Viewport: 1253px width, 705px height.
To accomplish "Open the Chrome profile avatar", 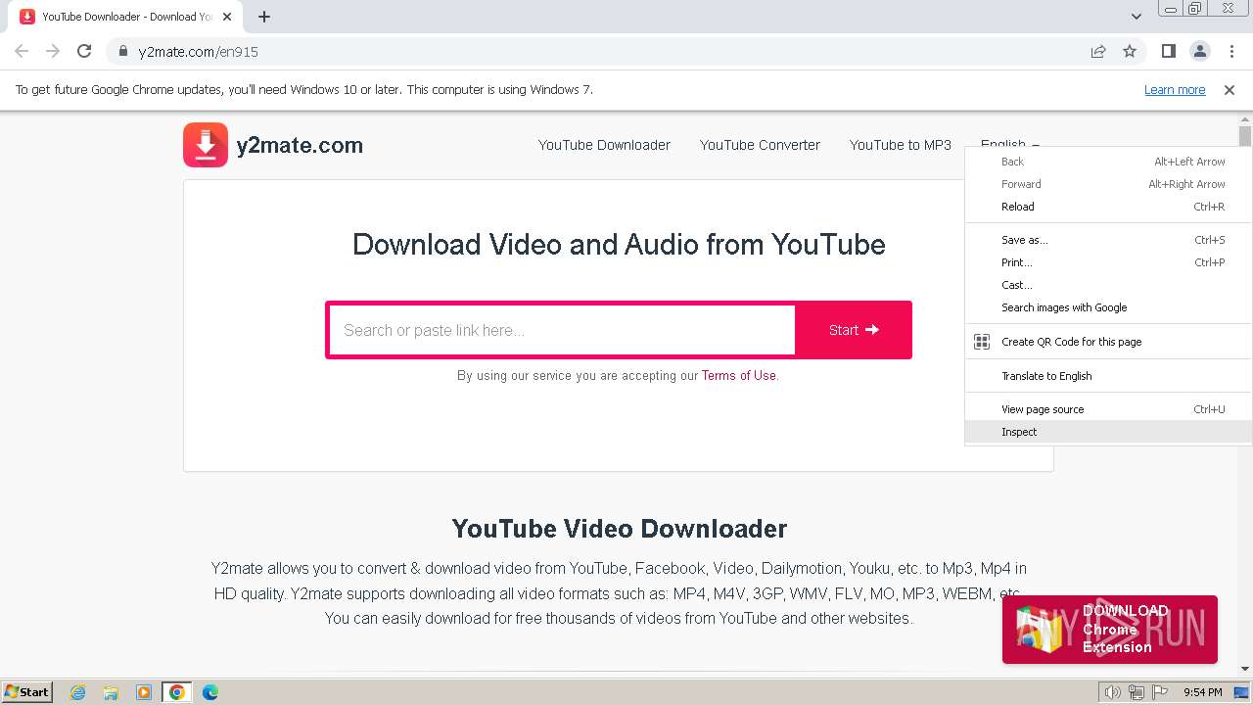I will coord(1199,52).
